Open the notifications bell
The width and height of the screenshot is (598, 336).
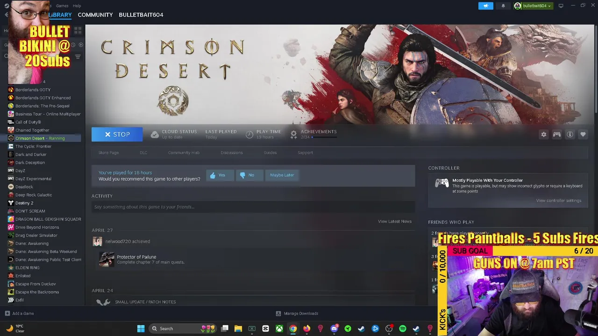[503, 6]
